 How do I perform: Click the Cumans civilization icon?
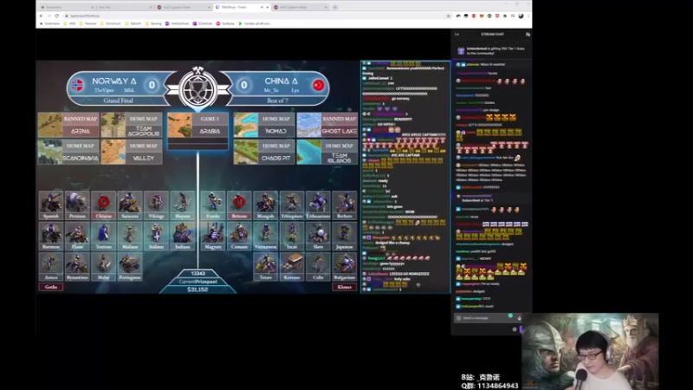click(x=239, y=236)
